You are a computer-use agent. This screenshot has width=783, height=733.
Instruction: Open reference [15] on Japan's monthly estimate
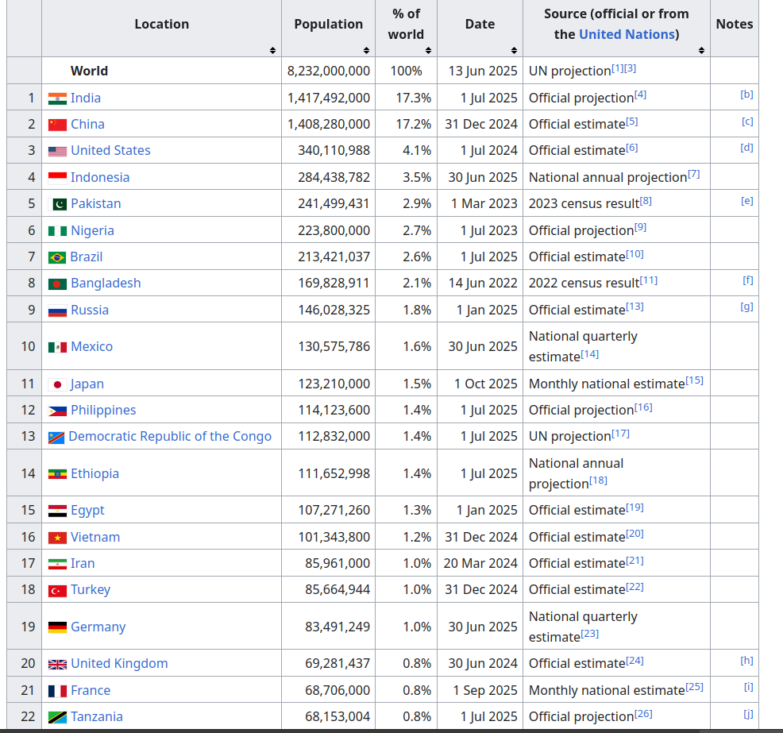pos(694,380)
